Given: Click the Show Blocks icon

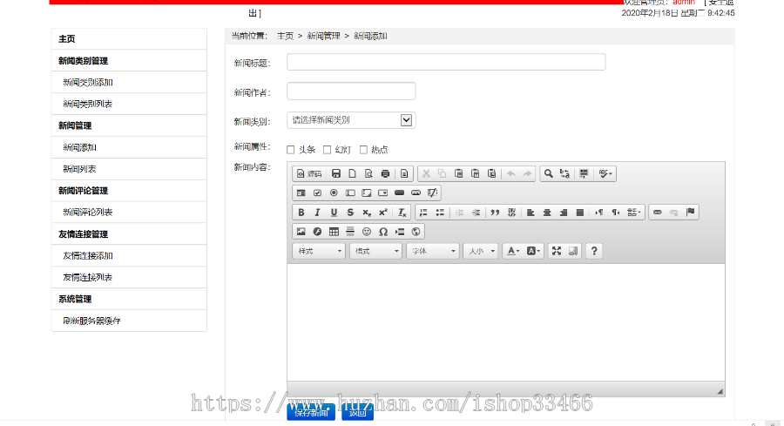Looking at the screenshot, I should pos(573,251).
